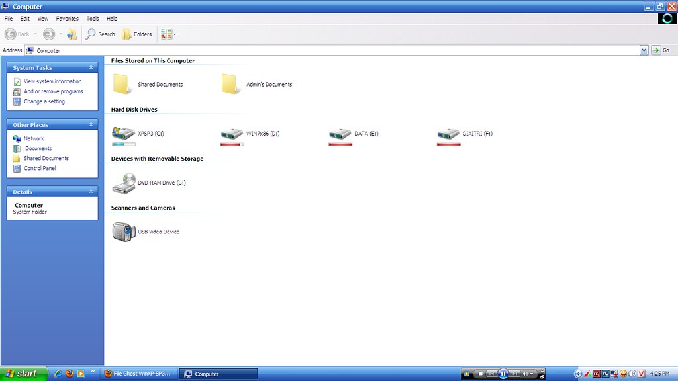Screen dimensions: 678x381
Task: Expand the Quick Launch overflow chevron
Action: [x=92, y=371]
